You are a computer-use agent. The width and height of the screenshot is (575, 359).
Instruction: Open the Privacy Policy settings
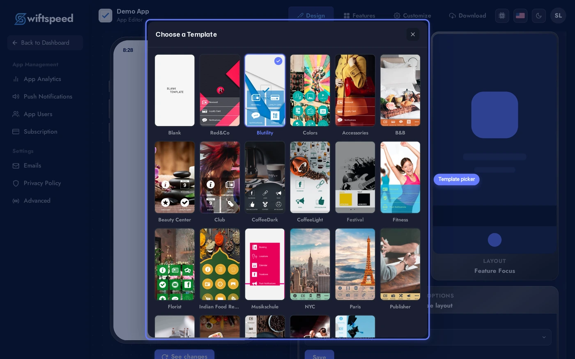point(42,183)
